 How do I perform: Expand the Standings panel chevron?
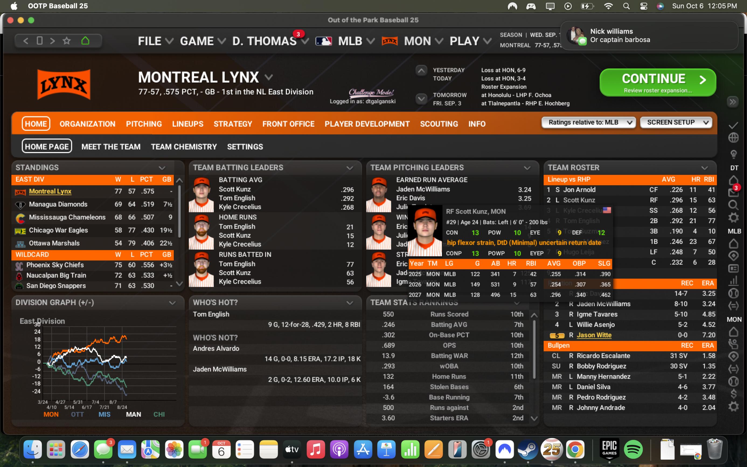pos(162,168)
